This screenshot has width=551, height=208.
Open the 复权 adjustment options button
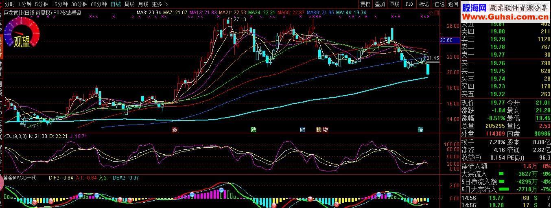pos(365,4)
